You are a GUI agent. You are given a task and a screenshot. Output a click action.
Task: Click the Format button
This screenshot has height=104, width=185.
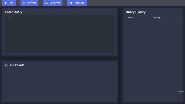pyautogui.click(x=29, y=3)
